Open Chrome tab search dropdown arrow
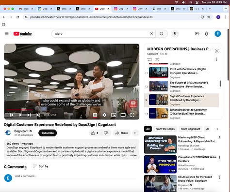 pyautogui.click(x=226, y=9)
